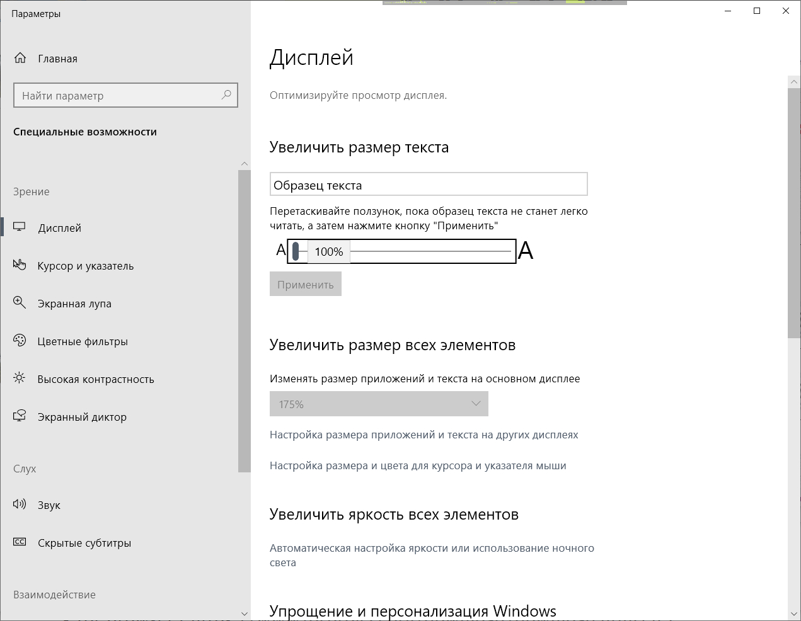
Task: Click the Применить button
Action: [306, 284]
